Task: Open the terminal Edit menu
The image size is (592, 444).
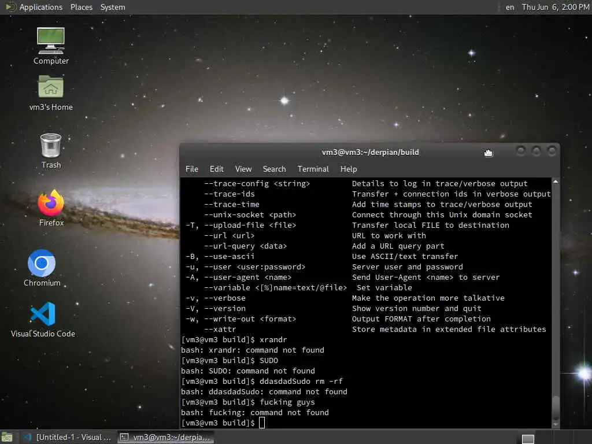Action: pyautogui.click(x=216, y=169)
